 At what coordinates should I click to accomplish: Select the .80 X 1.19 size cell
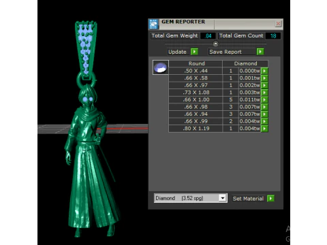tap(196, 129)
